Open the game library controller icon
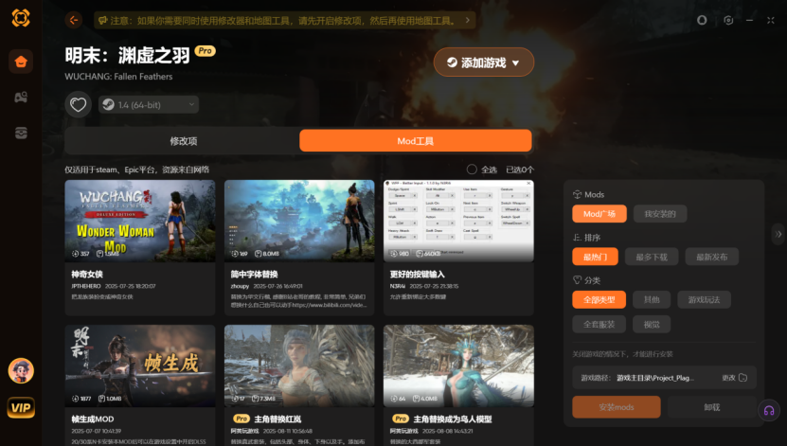The height and width of the screenshot is (446, 787). (21, 97)
